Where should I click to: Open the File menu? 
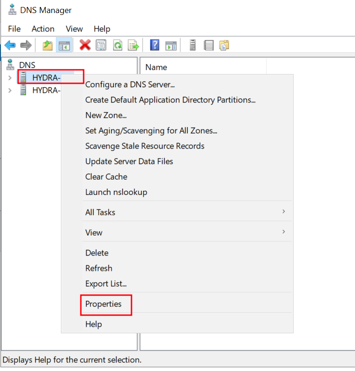coord(14,29)
